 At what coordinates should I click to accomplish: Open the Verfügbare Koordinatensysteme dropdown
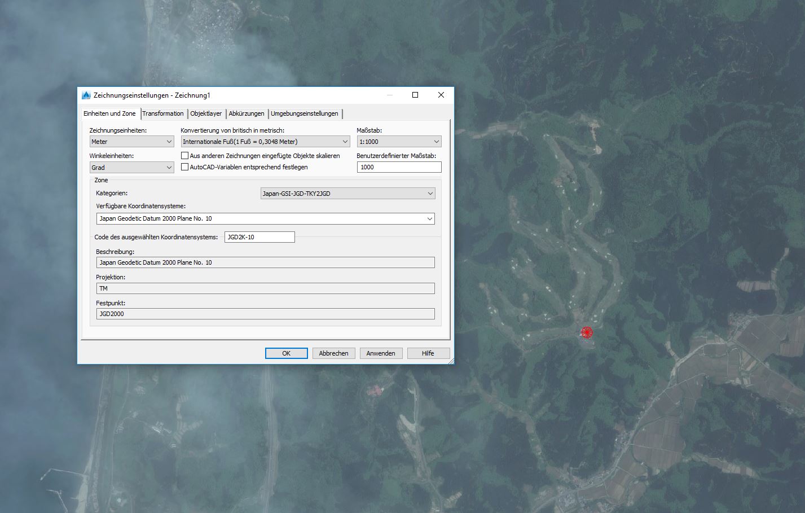(265, 218)
